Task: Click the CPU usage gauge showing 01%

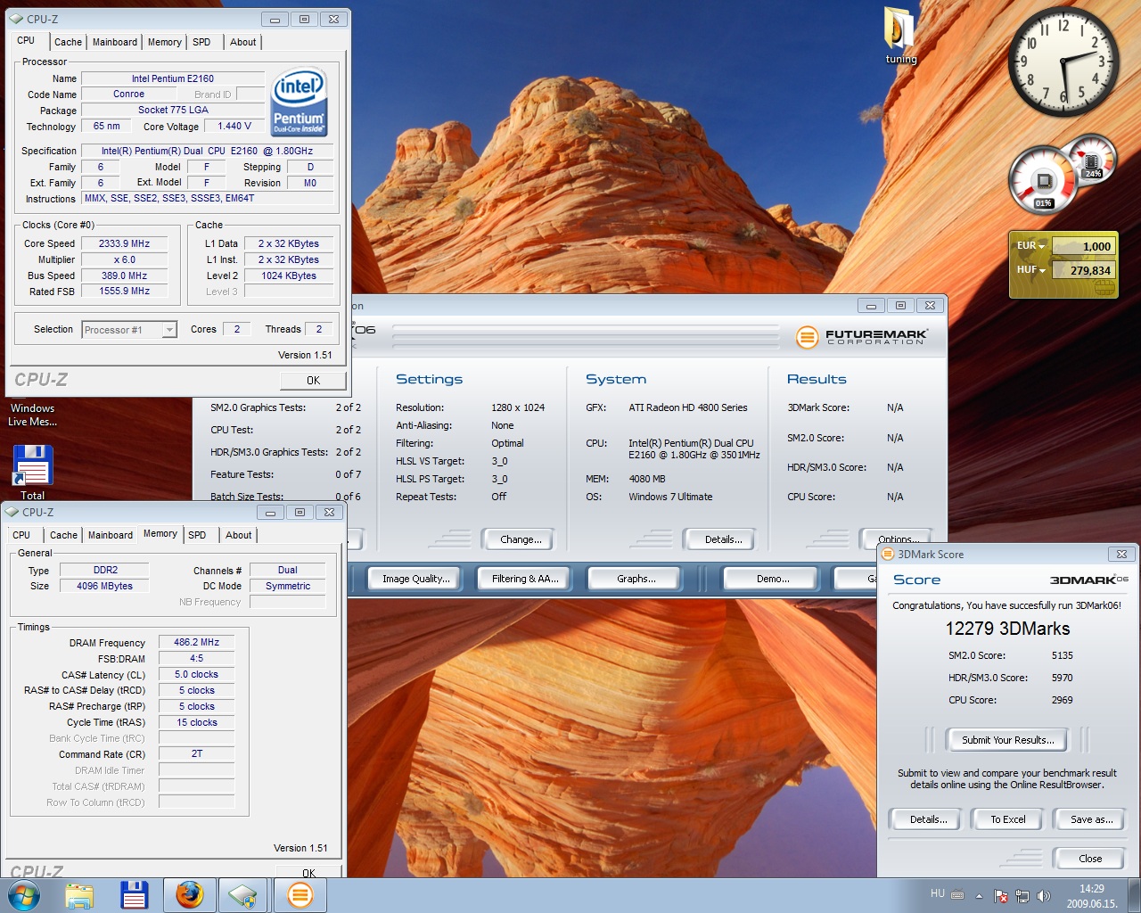Action: (x=1042, y=182)
